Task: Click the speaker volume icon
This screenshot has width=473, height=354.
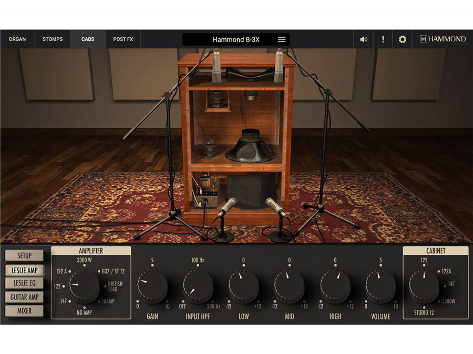Action: tap(363, 39)
